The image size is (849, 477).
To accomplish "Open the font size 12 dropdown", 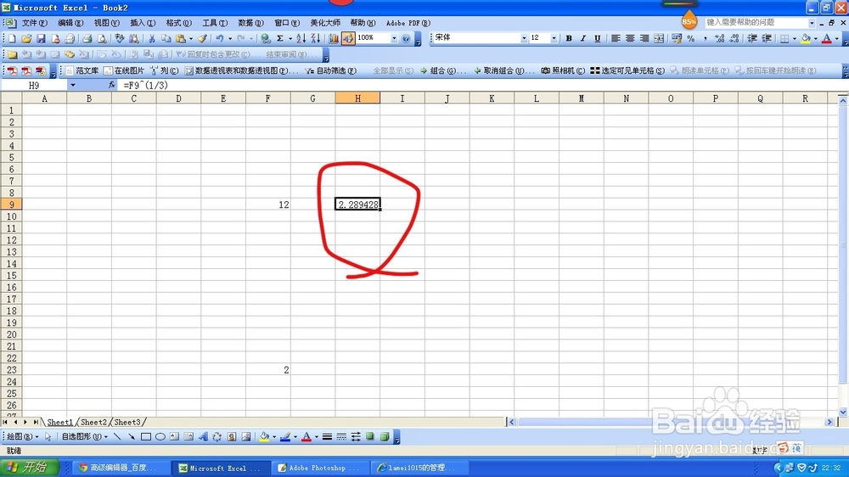I will point(554,38).
